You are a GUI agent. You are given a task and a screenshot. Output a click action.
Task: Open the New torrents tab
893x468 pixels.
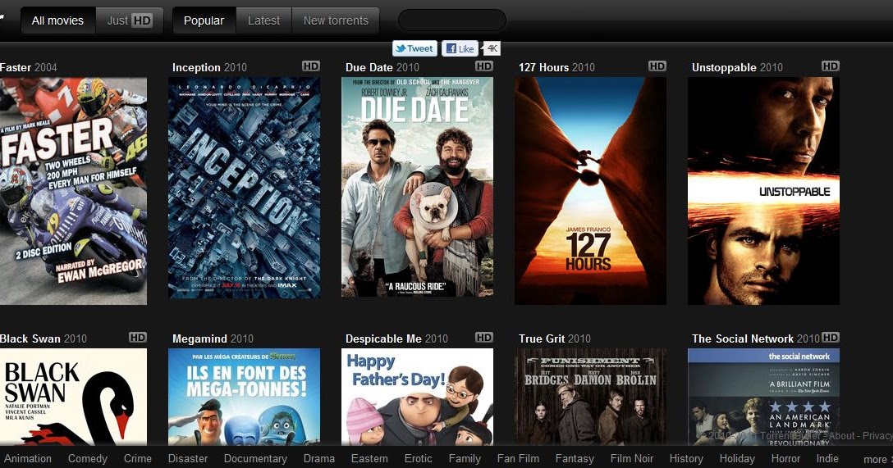336,20
